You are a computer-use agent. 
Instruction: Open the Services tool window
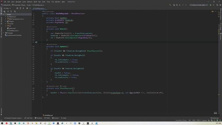55,118
